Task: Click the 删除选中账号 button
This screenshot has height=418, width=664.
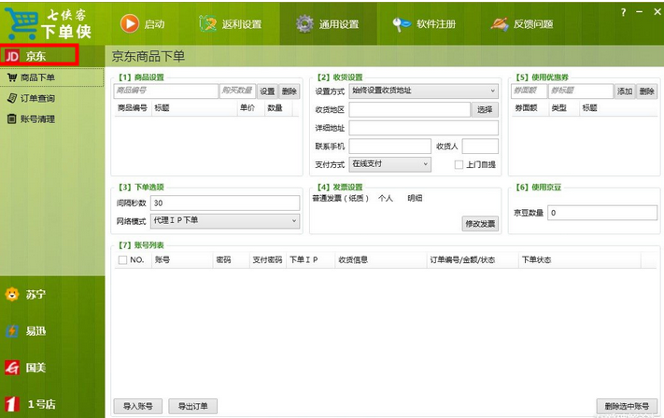Action: tap(627, 406)
